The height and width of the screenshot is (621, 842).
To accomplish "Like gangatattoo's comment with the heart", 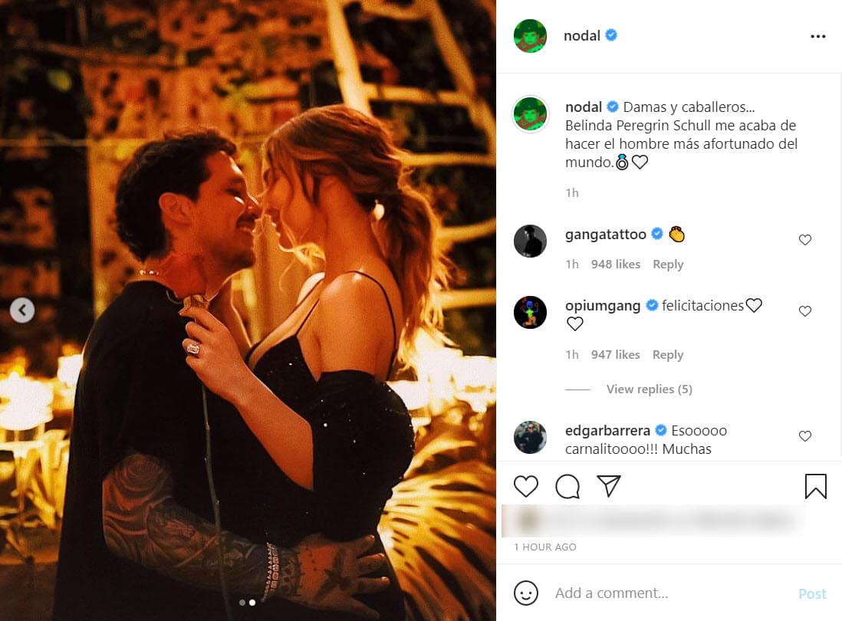I will click(805, 239).
